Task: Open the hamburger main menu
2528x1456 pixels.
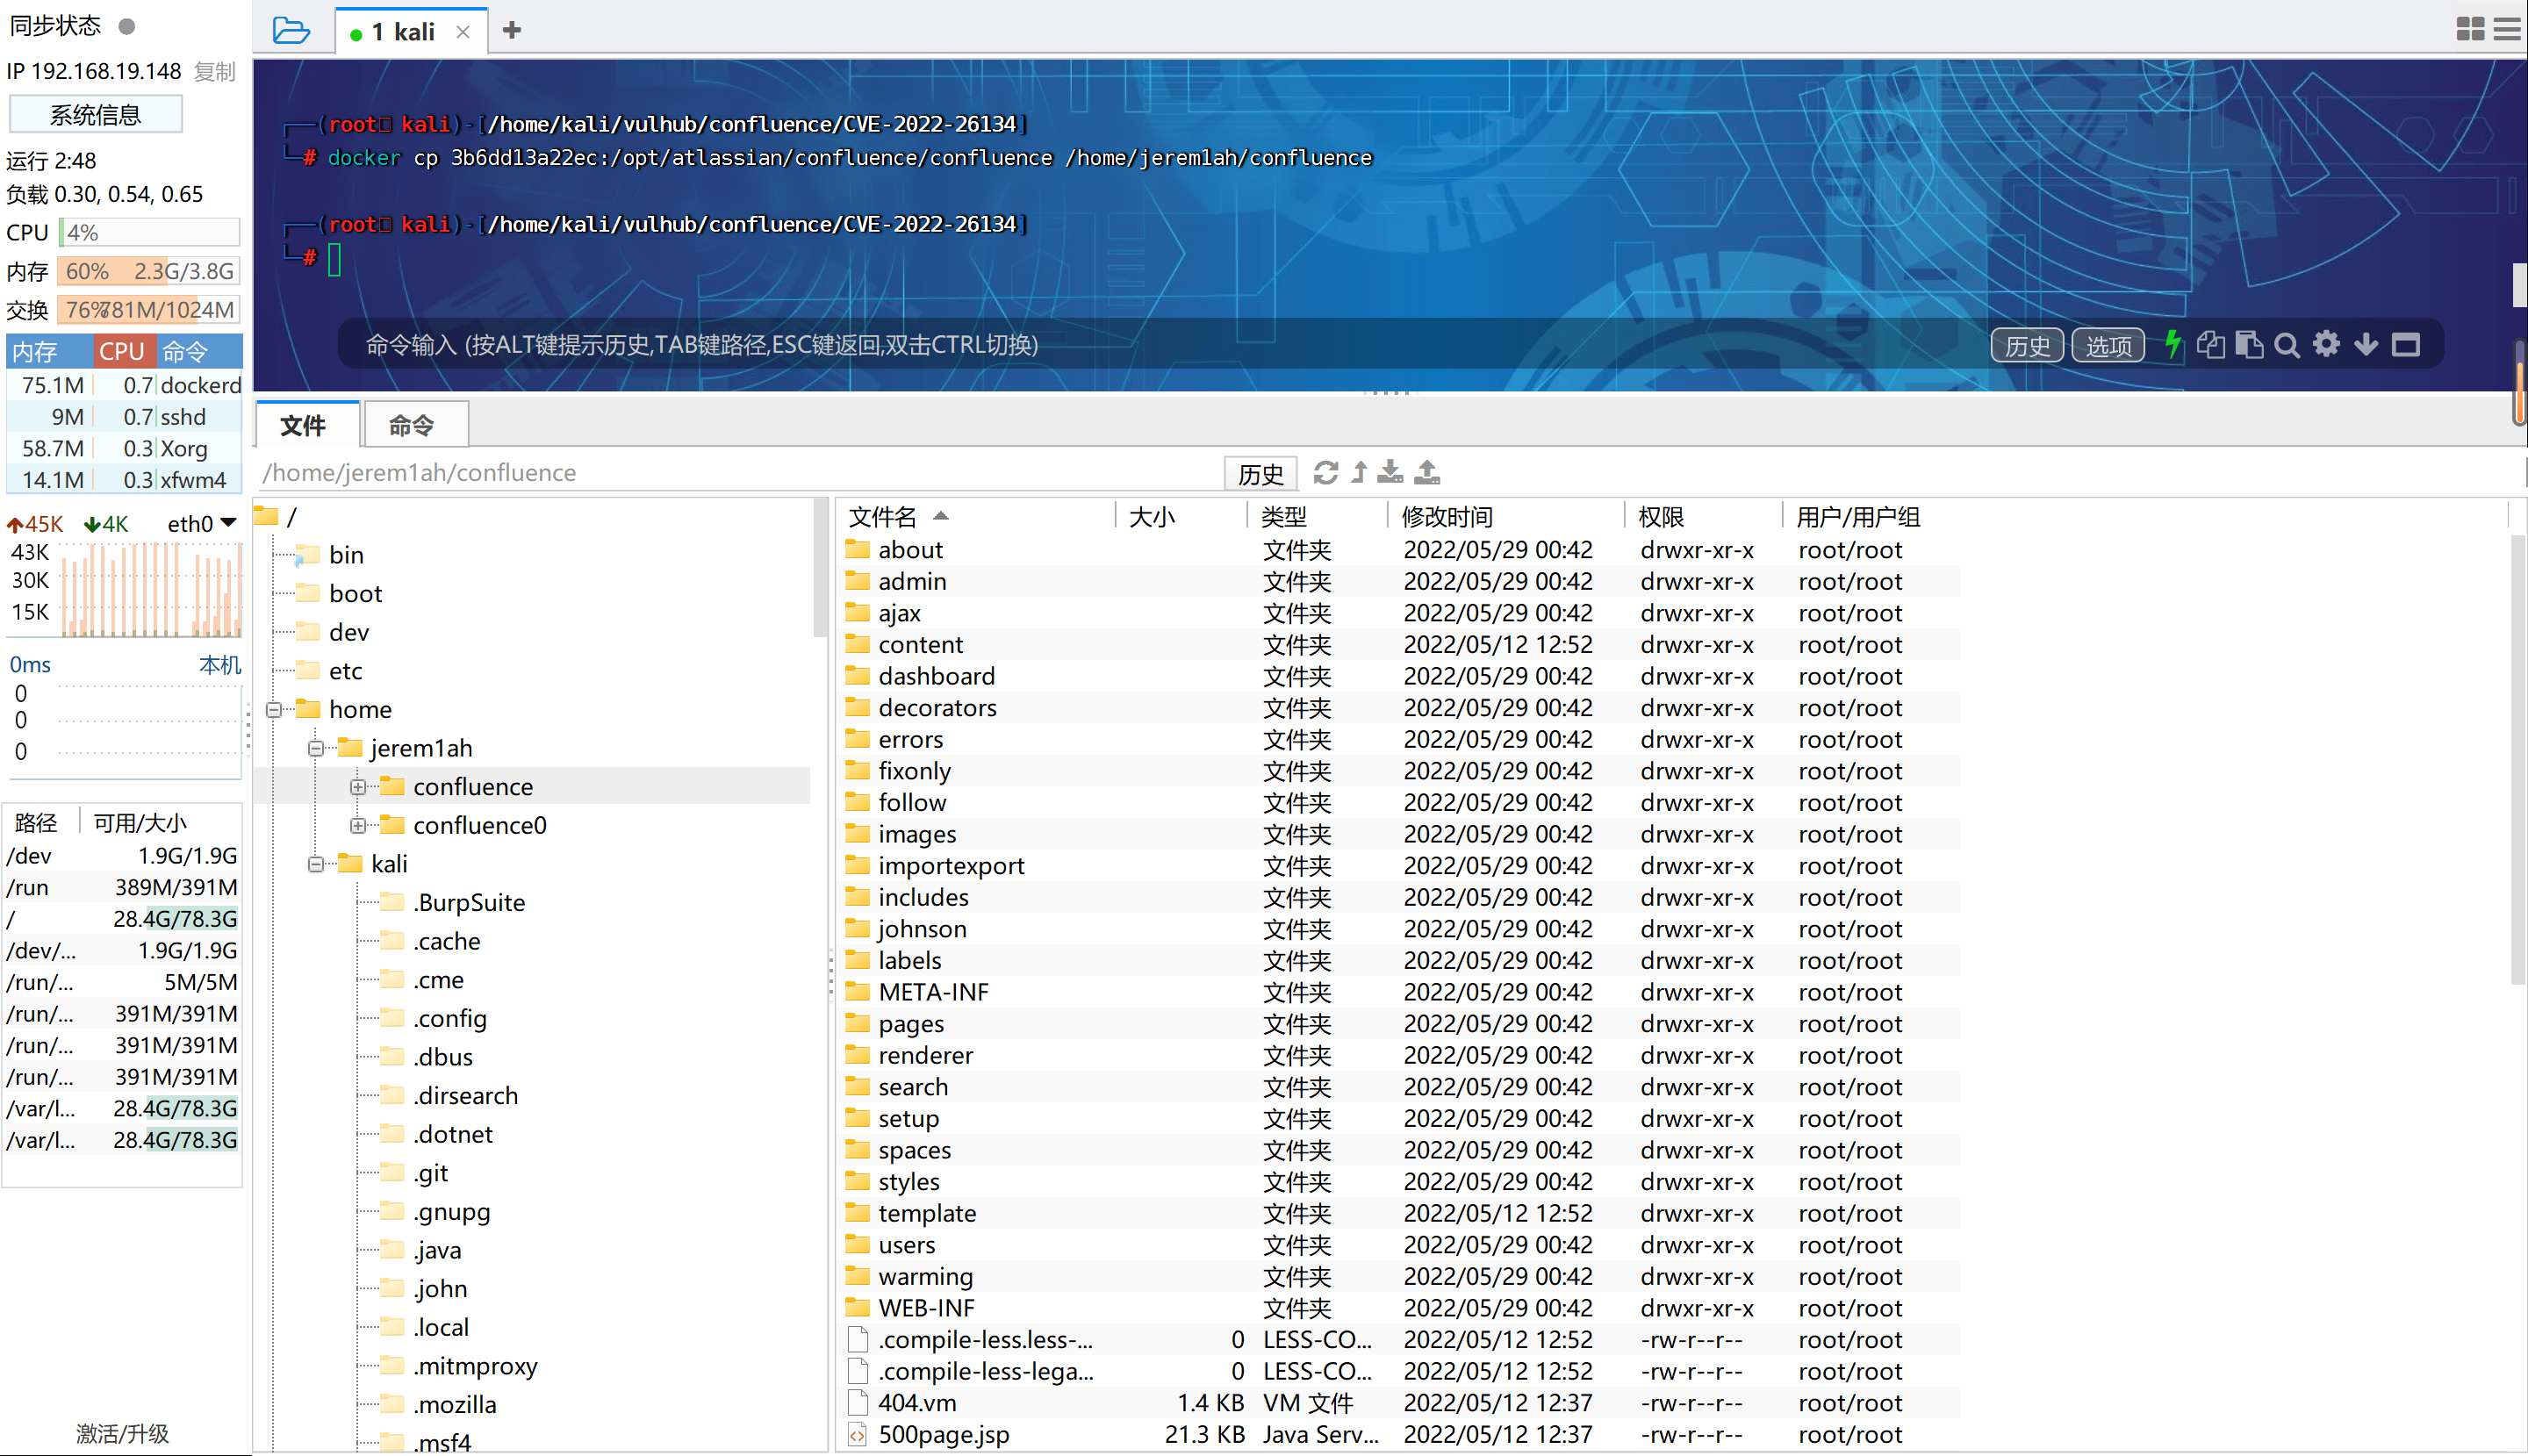Action: click(x=2508, y=29)
